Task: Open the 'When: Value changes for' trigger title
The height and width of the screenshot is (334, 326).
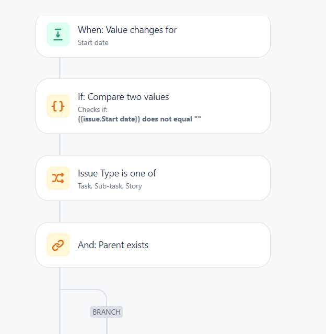Action: coord(127,30)
